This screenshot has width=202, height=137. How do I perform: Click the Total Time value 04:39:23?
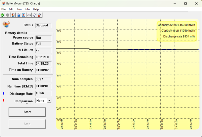click(x=43, y=64)
